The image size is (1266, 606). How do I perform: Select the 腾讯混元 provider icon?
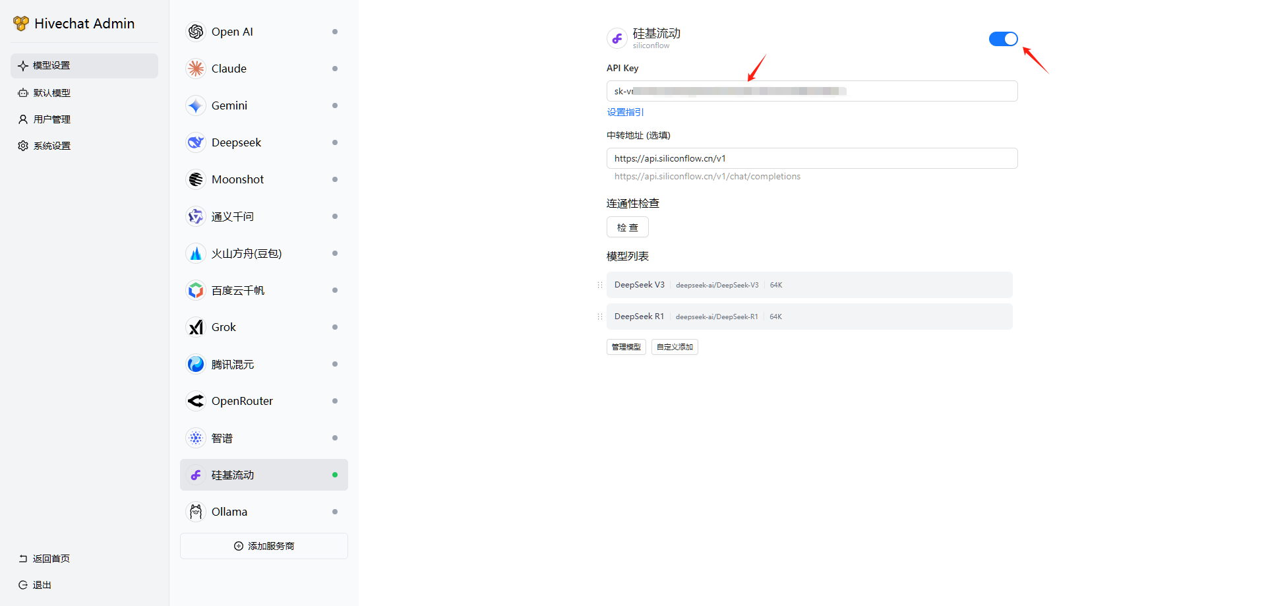196,364
